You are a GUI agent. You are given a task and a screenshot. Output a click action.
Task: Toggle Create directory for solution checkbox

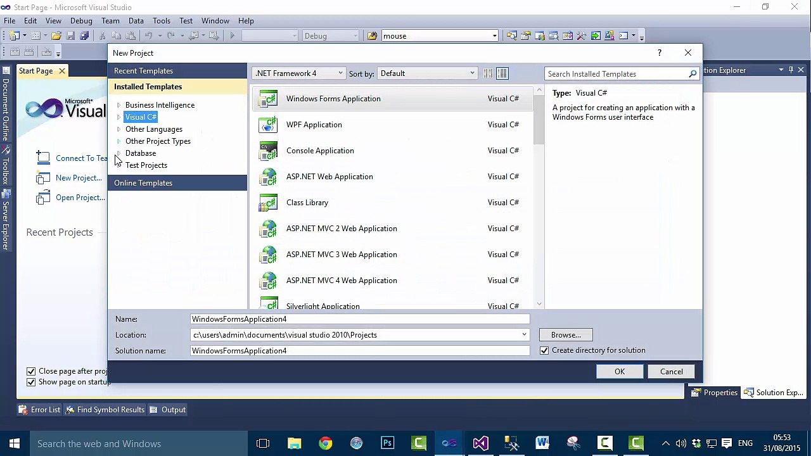tap(544, 350)
